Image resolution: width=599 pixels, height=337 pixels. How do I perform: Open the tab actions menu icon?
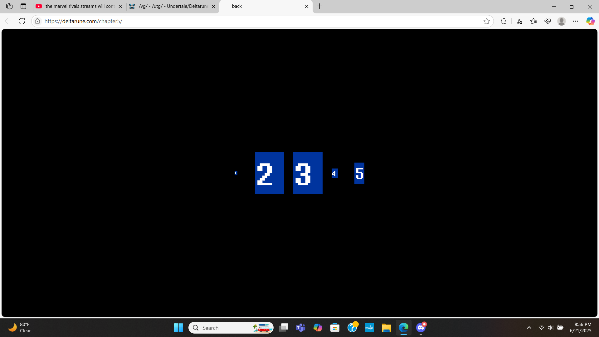[23, 6]
